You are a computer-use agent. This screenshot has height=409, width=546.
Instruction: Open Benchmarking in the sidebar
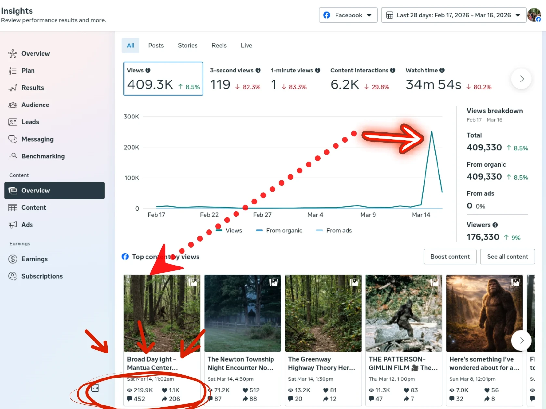(x=43, y=156)
